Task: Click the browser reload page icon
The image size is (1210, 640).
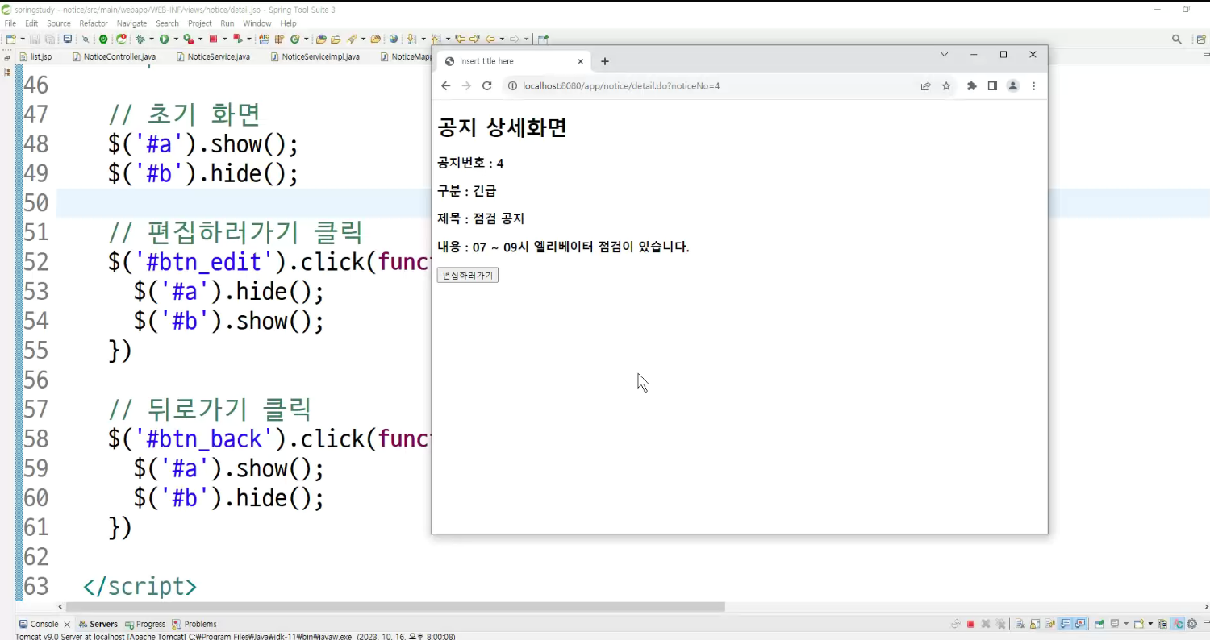Action: [x=486, y=86]
